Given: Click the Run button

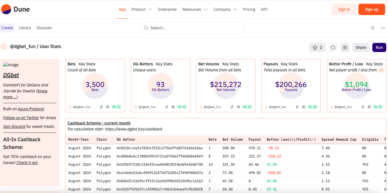Looking at the screenshot, I should 379,47.
